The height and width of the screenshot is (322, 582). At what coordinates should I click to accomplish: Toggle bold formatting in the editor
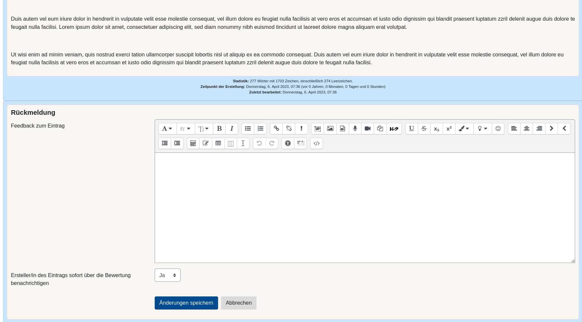[219, 129]
